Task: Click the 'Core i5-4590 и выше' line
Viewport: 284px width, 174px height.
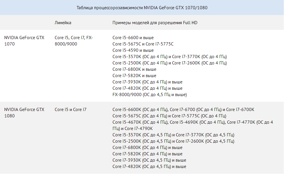Action: (x=133, y=50)
